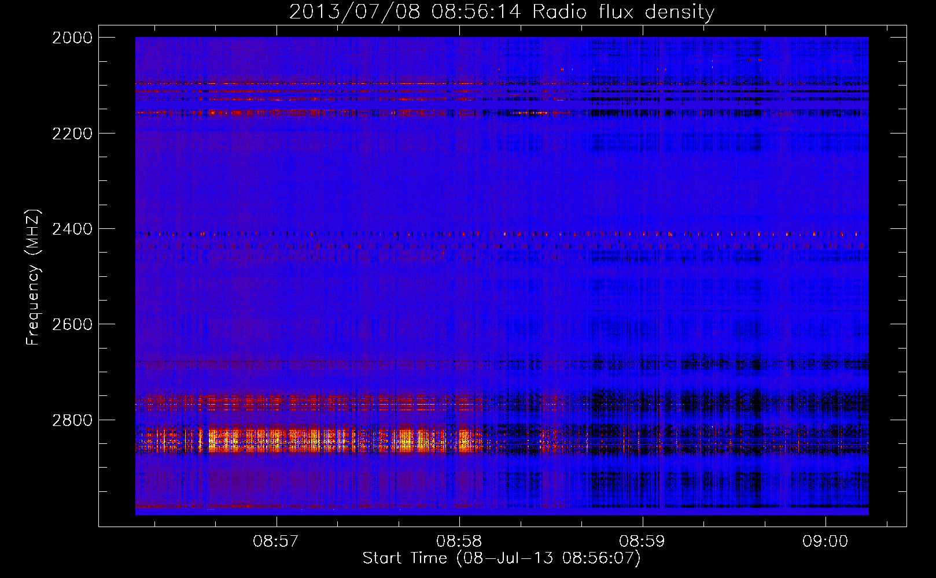Click the 2200 frequency tick label
The image size is (936, 578).
tap(72, 134)
